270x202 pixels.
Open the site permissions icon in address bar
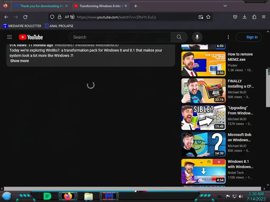point(67,17)
